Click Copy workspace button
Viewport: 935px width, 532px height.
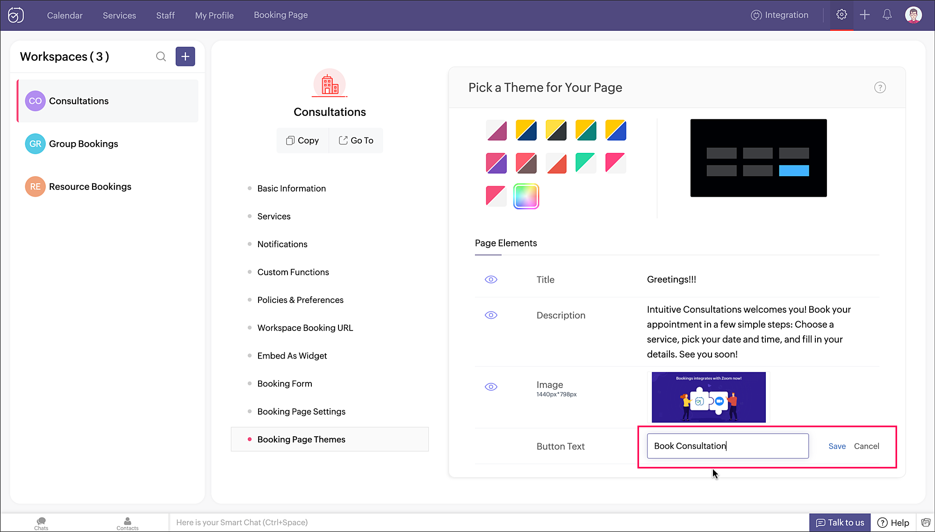pos(302,141)
